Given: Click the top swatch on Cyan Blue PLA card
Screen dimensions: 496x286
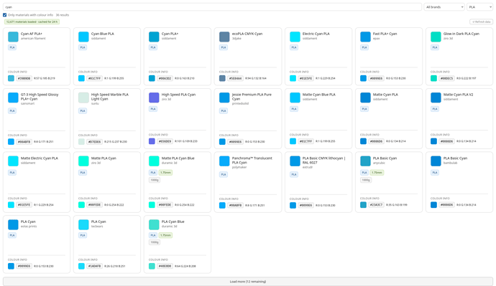Looking at the screenshot, I should 83,37.
